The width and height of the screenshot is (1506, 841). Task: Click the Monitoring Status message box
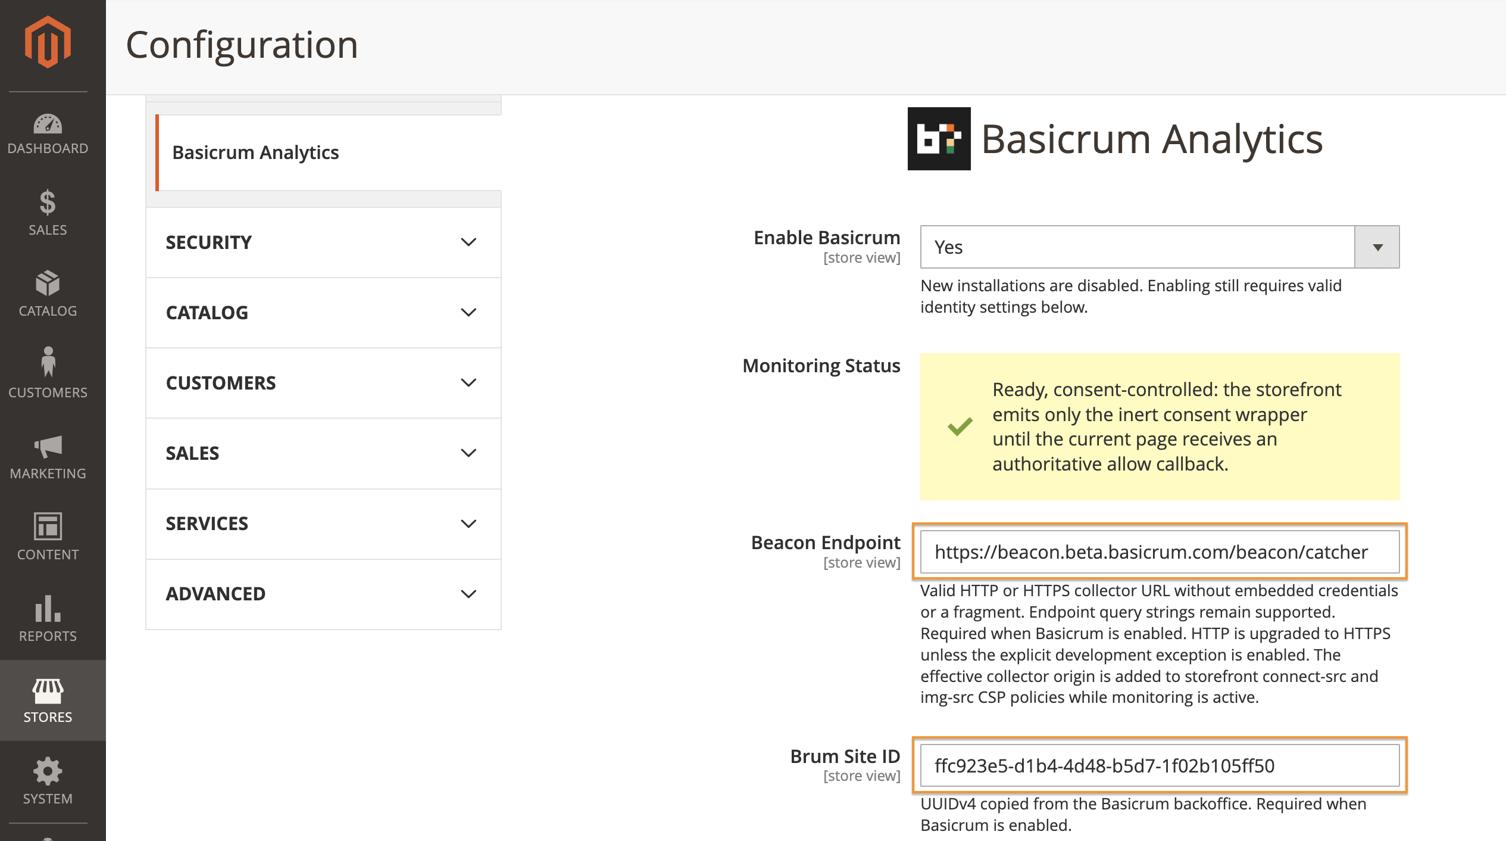(1160, 426)
